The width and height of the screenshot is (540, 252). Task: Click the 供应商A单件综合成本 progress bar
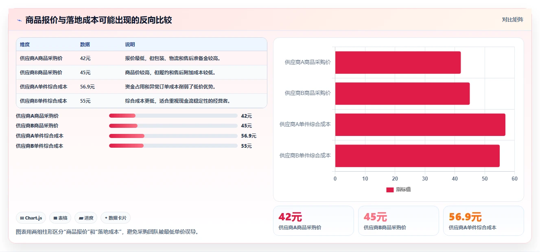pos(173,136)
